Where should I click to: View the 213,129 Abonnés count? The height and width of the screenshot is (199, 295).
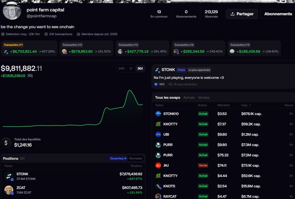click(211, 14)
